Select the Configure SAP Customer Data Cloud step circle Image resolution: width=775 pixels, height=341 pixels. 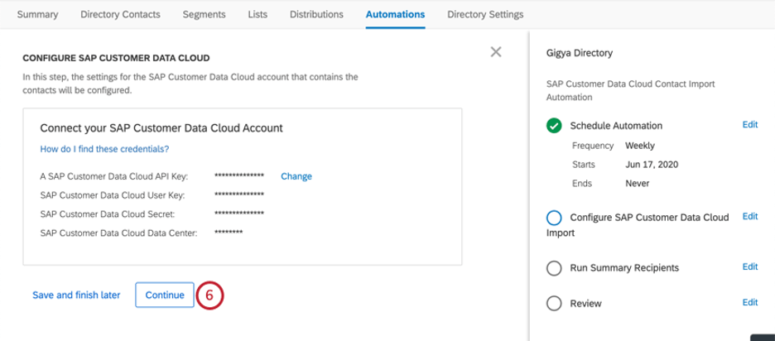pos(554,218)
